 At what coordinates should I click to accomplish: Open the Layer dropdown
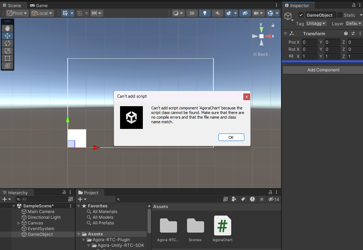pyautogui.click(x=354, y=23)
